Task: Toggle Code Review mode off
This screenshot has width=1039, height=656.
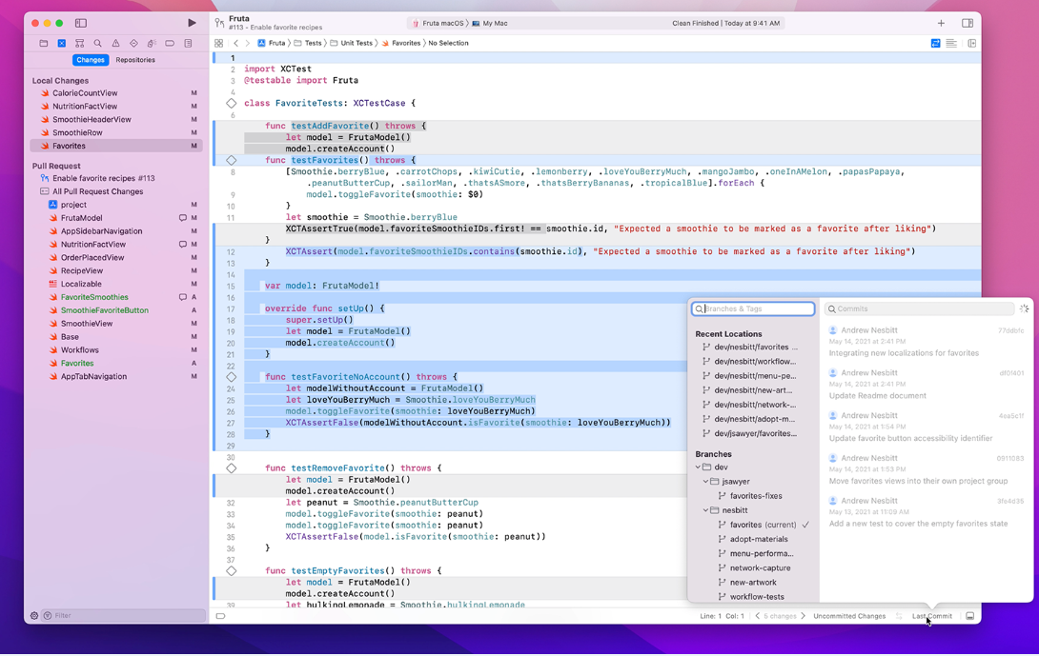Action: point(936,42)
